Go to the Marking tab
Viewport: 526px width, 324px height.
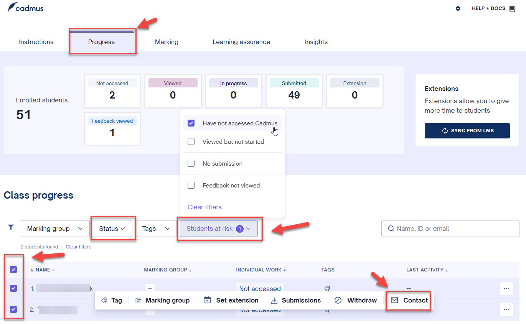coord(167,42)
